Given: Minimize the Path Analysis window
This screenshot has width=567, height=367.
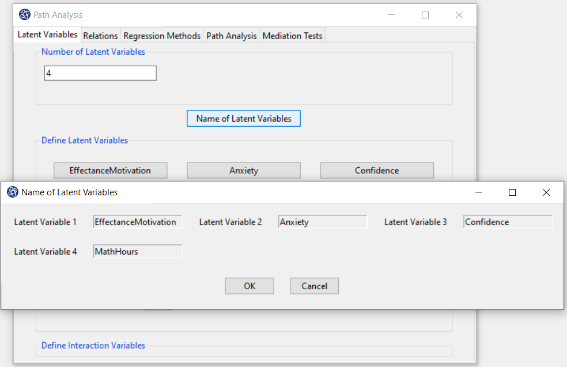Looking at the screenshot, I should click(392, 15).
